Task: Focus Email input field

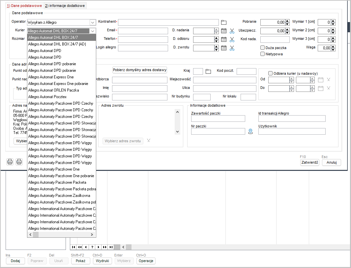Action: click(143, 31)
